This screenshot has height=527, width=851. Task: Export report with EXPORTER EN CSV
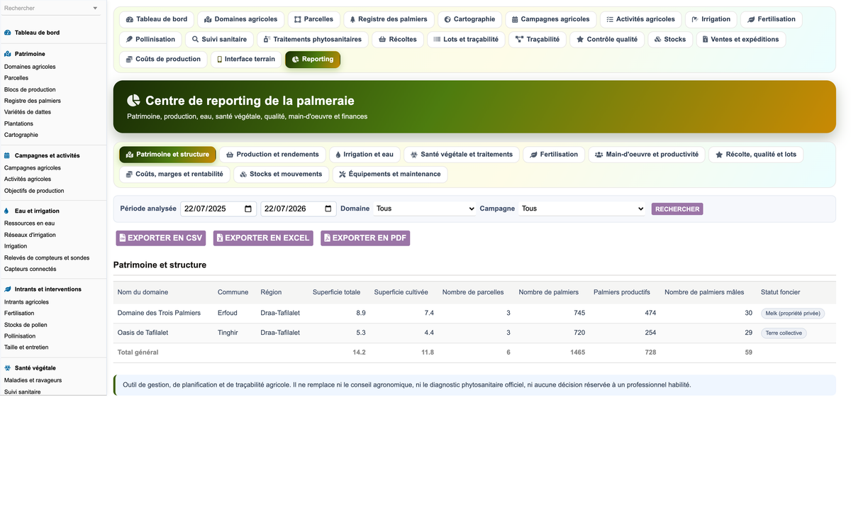(x=162, y=238)
